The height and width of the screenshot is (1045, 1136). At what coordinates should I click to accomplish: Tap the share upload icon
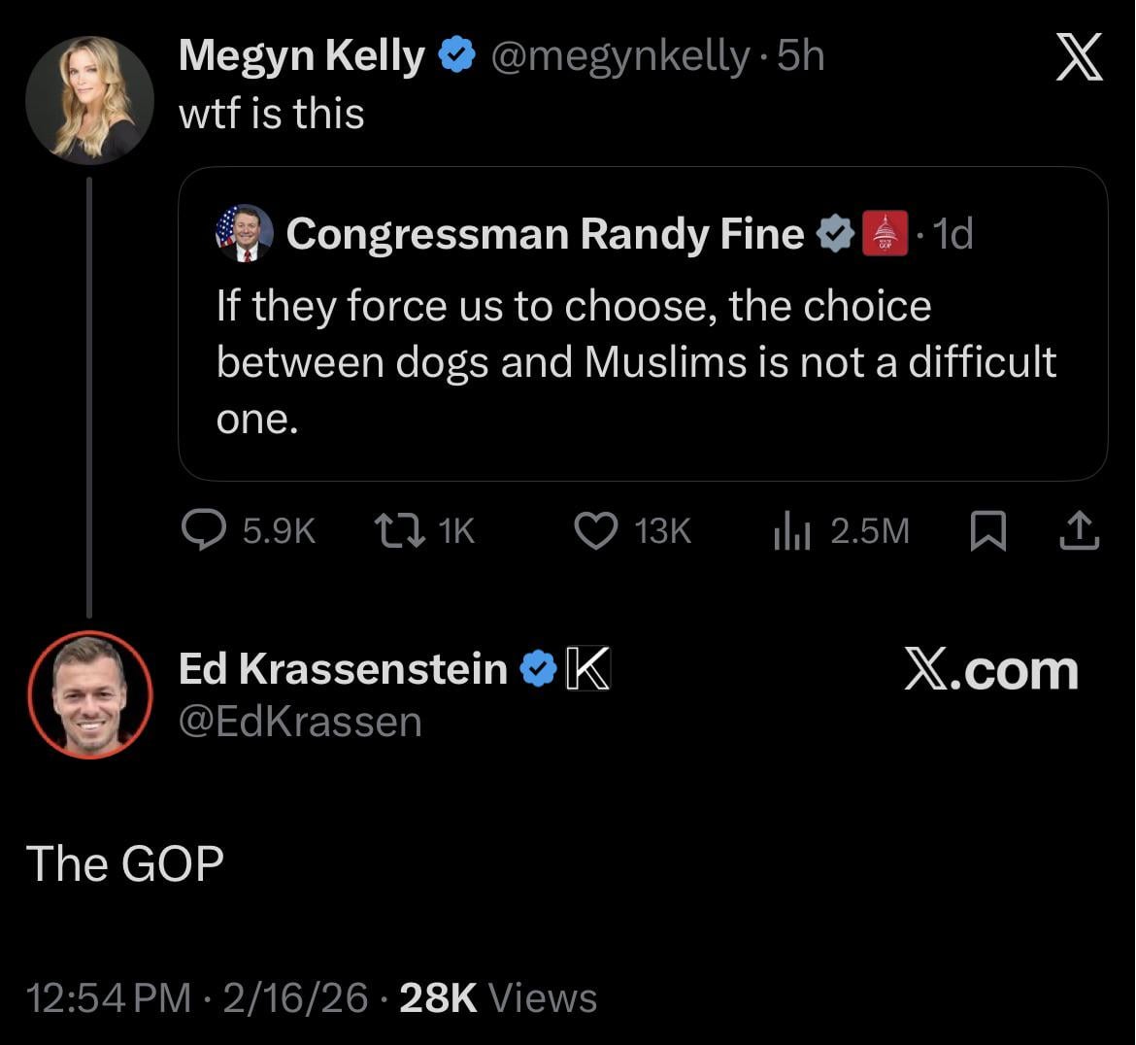click(1078, 530)
